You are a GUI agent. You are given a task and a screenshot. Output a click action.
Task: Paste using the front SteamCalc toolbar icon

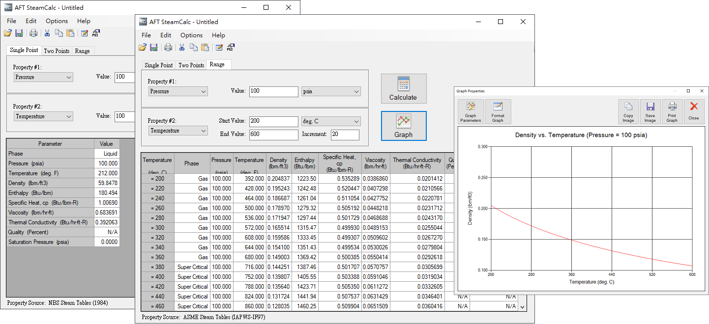pyautogui.click(x=205, y=47)
